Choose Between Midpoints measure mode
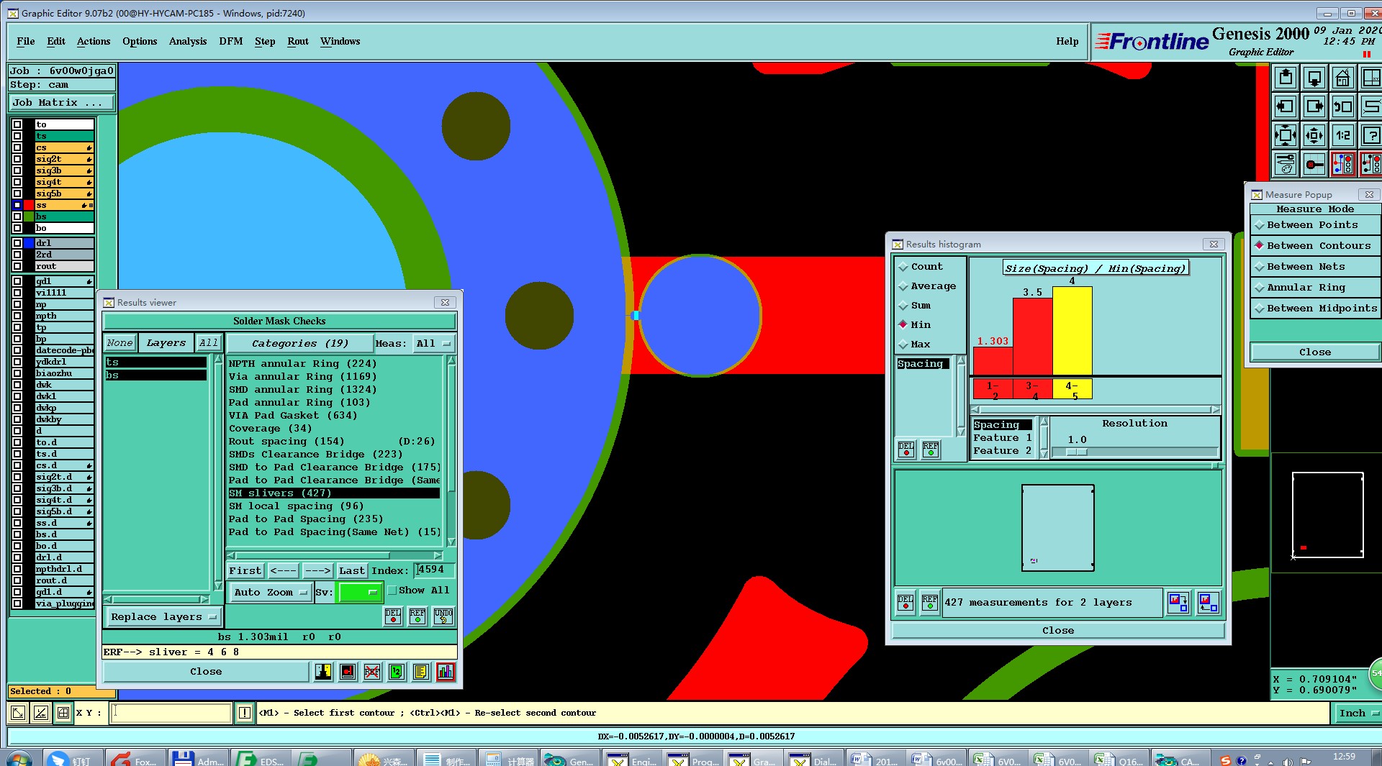1382x766 pixels. click(x=1315, y=309)
